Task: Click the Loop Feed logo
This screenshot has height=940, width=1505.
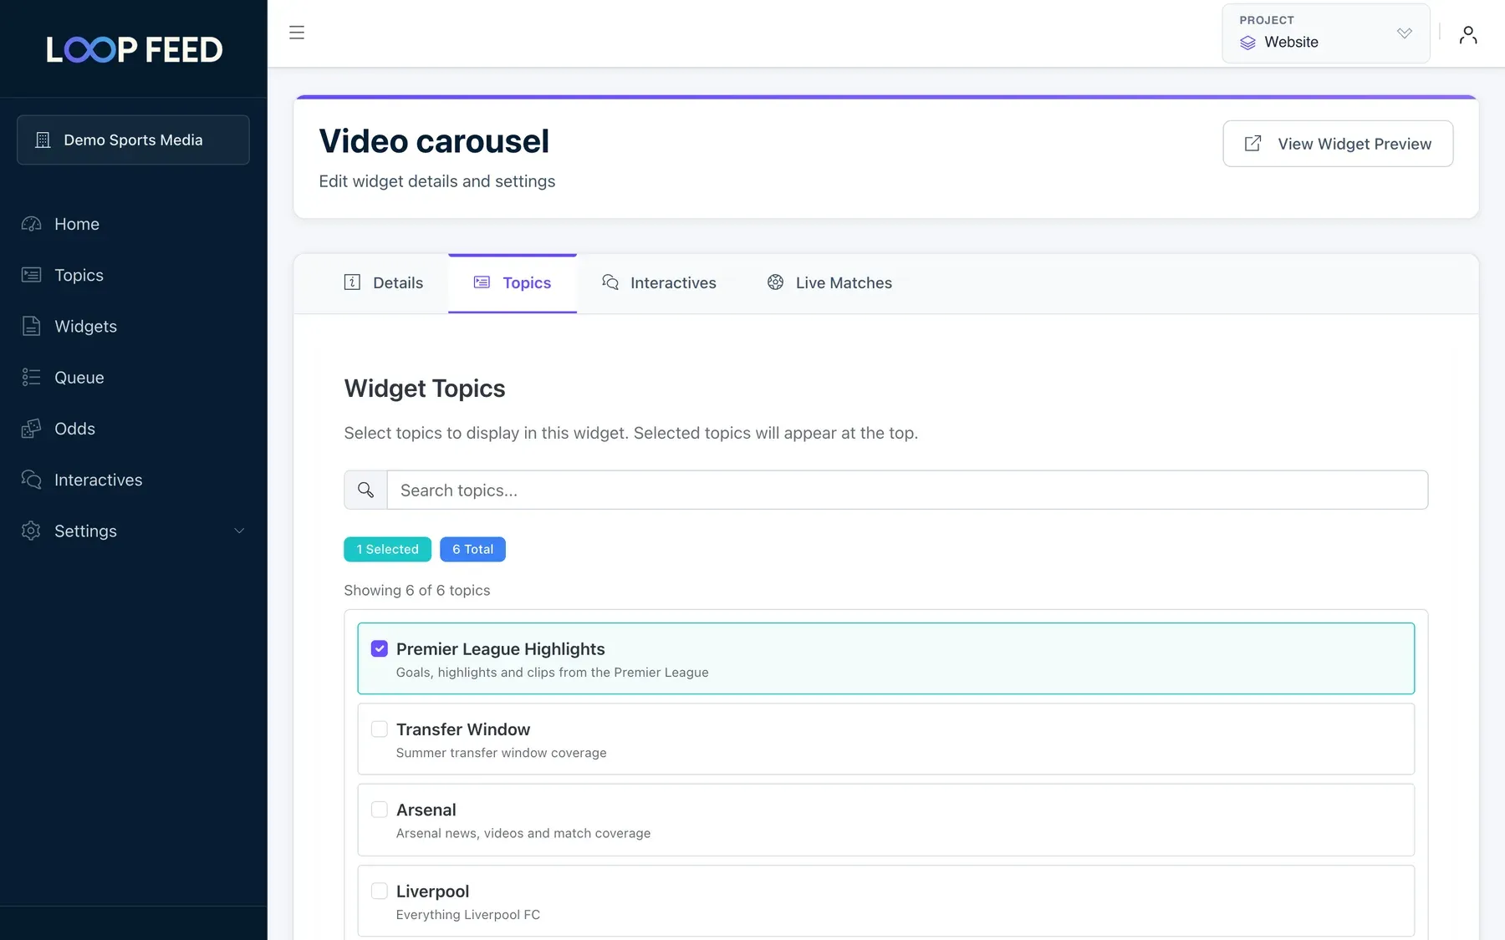Action: pos(134,49)
